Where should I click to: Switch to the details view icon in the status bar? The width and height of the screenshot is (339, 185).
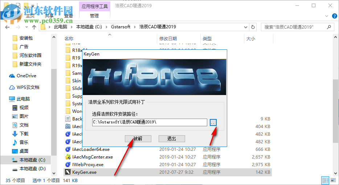[x=325, y=180]
